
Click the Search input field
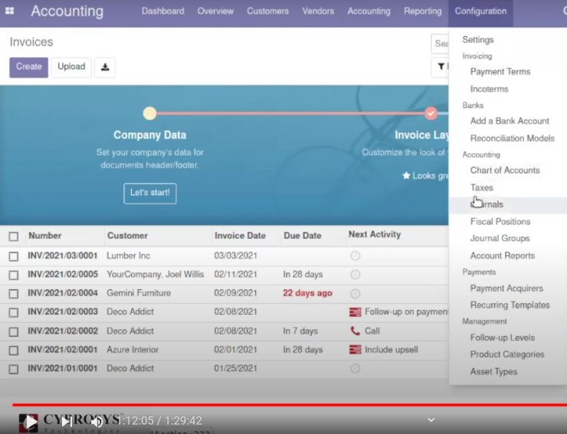(x=441, y=44)
